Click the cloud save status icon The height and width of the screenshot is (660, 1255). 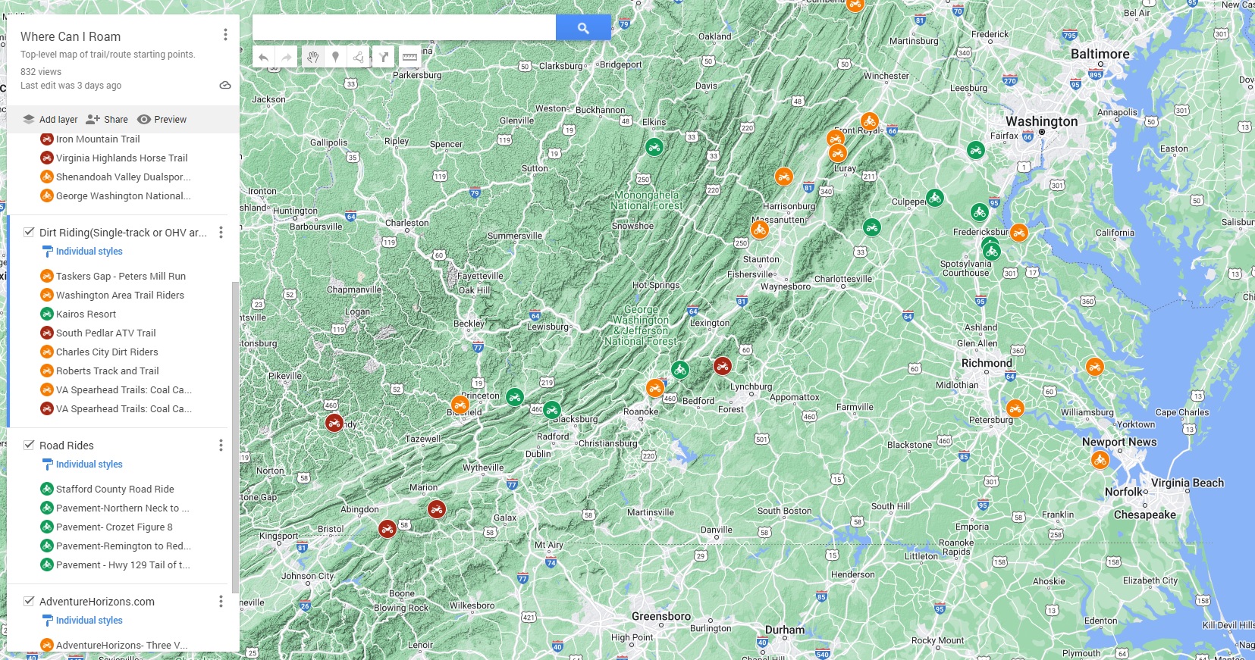point(225,86)
